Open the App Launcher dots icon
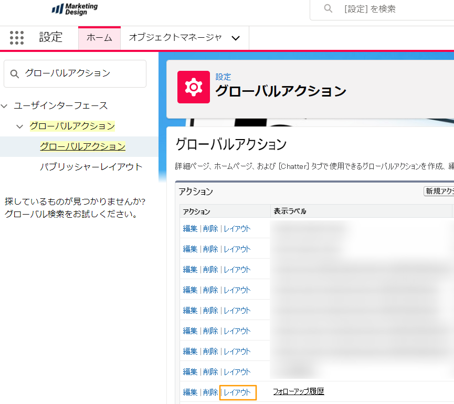 pos(17,38)
